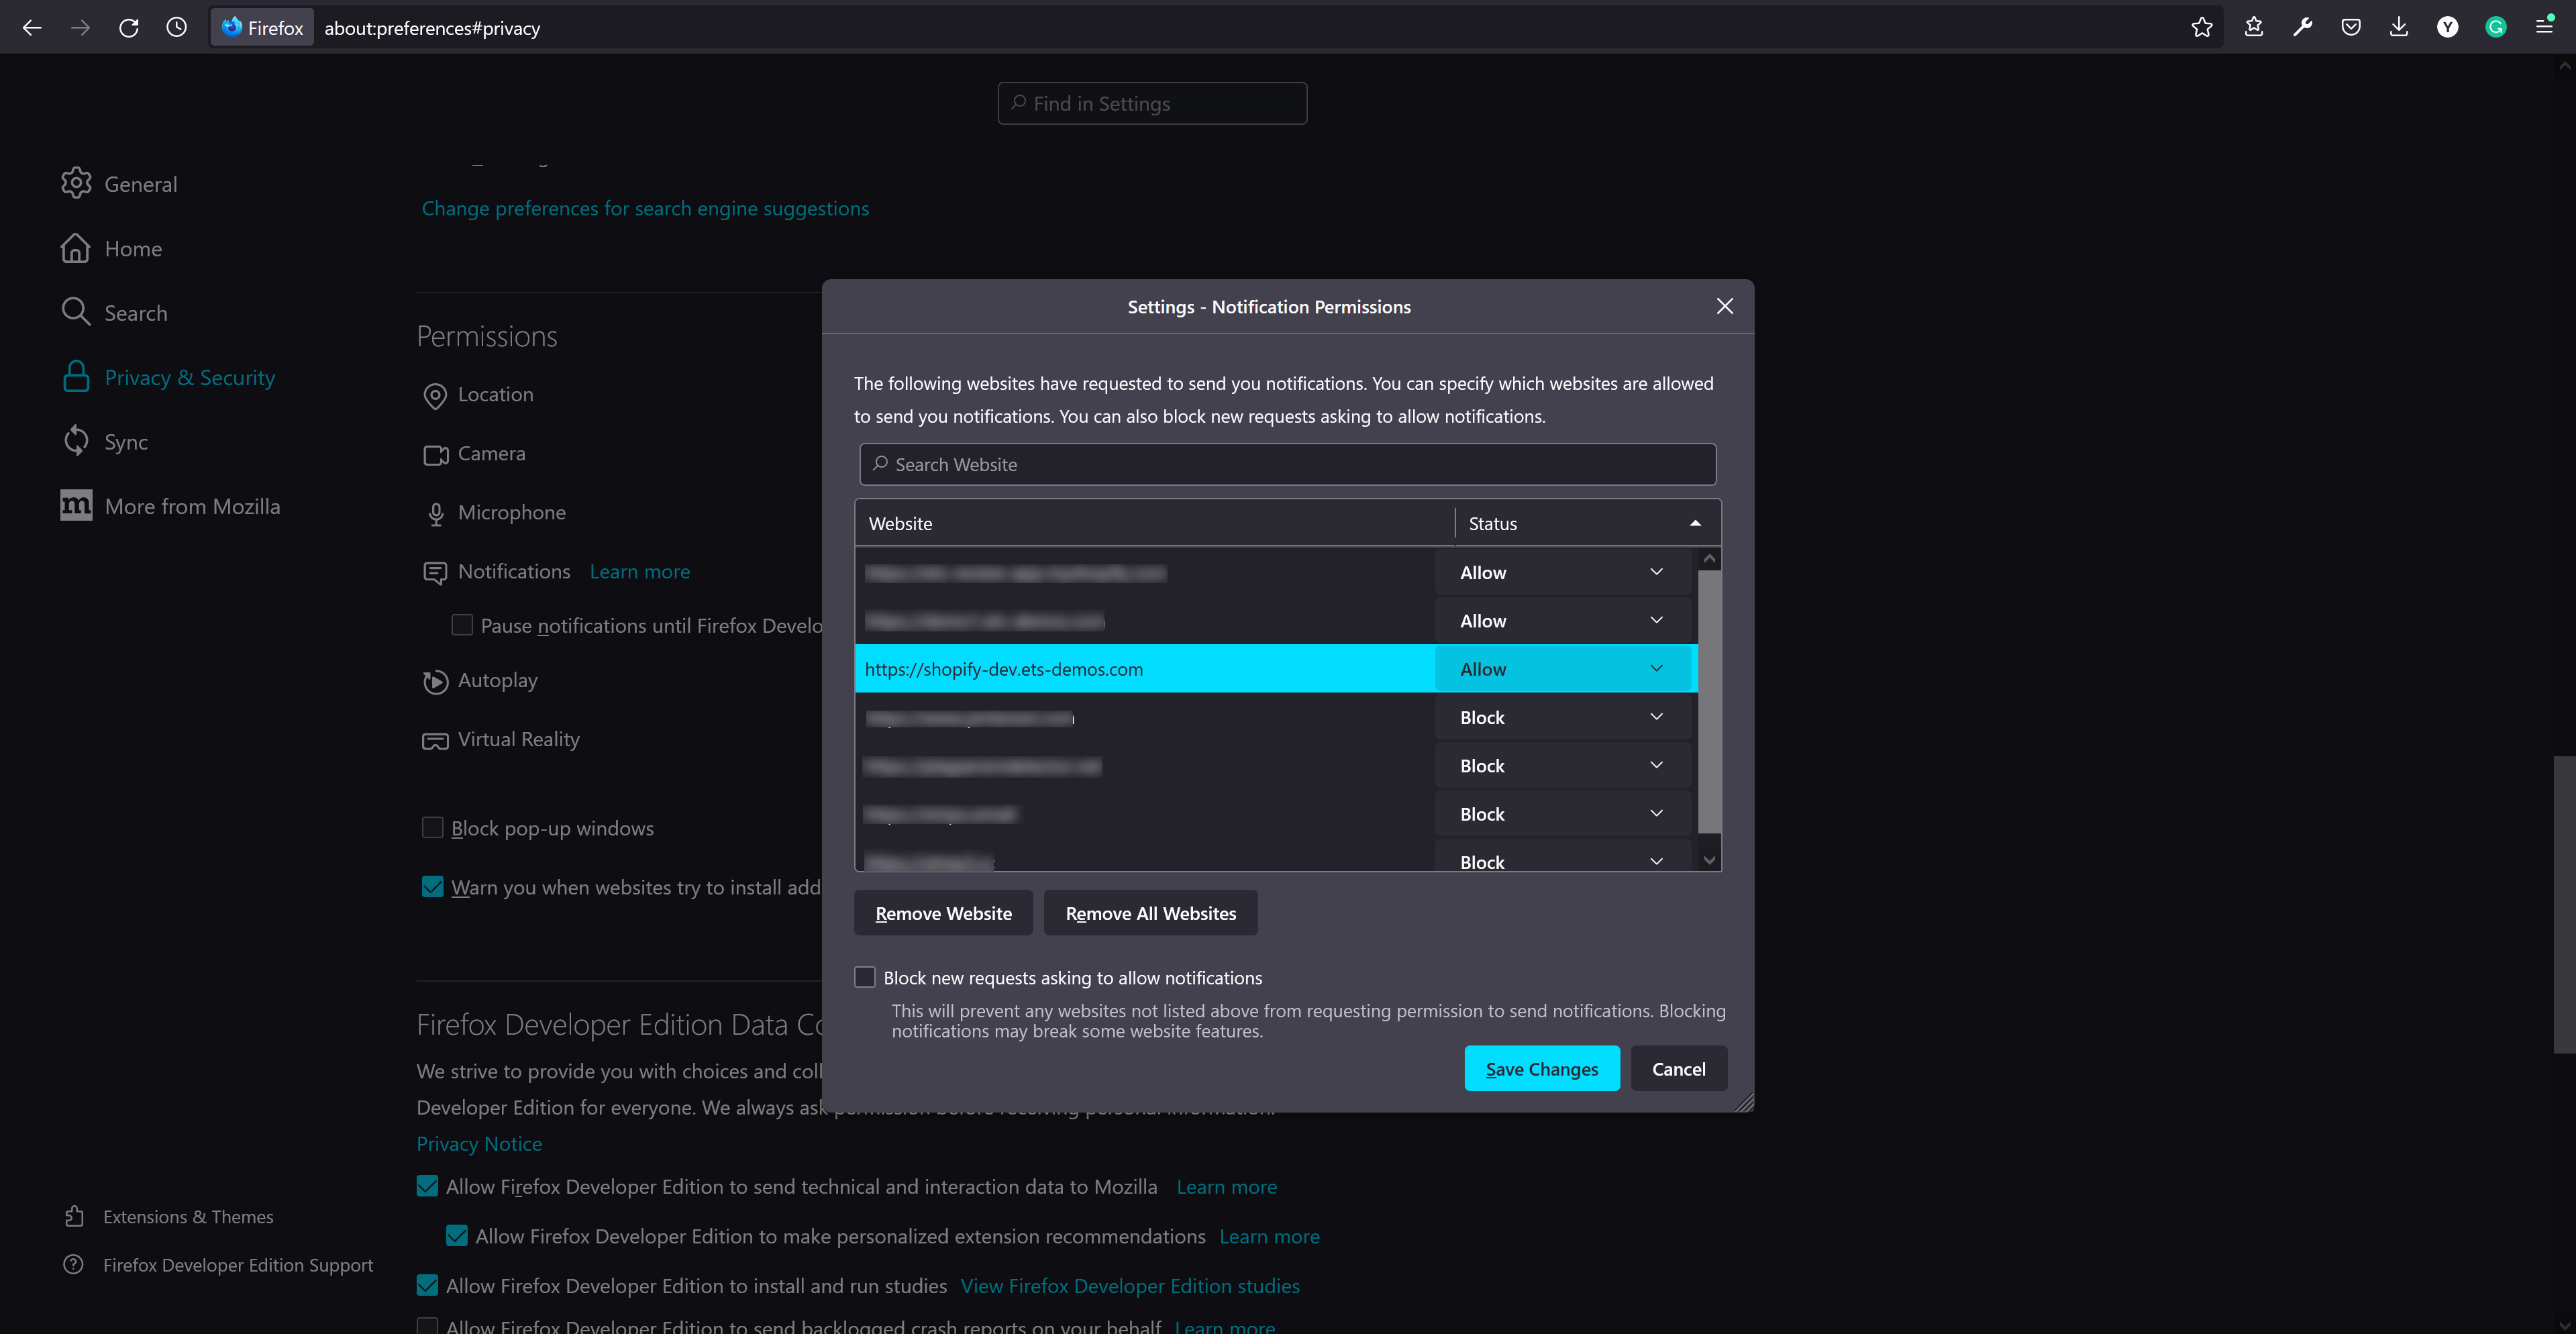2576x1334 pixels.
Task: Go back with the toolbar back arrow
Action: (32, 28)
